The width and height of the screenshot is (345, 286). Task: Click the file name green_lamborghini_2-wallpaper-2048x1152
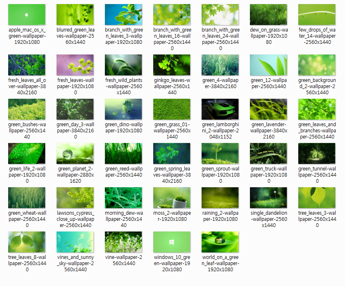[x=220, y=130]
